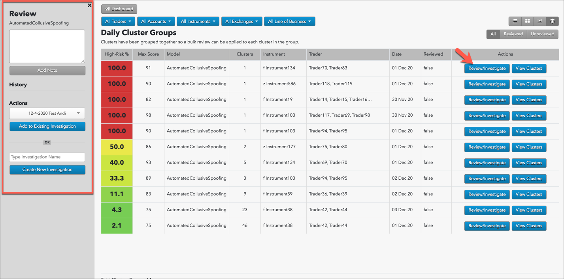Focus the Type Investigation Name field
The image size is (564, 279).
click(47, 157)
